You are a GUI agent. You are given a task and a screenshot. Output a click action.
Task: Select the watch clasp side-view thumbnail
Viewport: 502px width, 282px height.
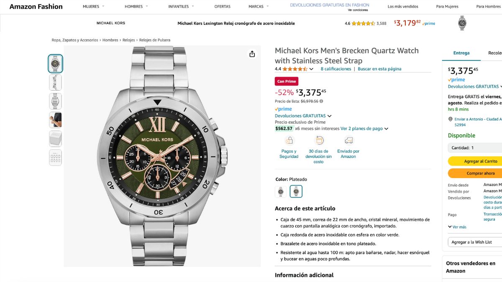(55, 82)
